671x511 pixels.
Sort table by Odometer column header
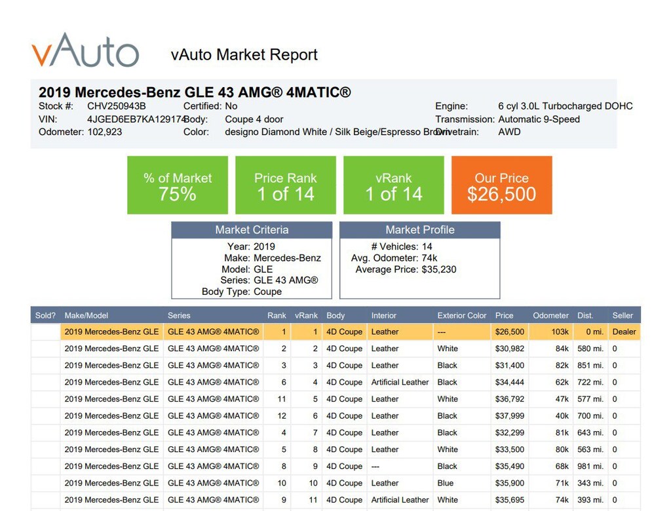(550, 315)
